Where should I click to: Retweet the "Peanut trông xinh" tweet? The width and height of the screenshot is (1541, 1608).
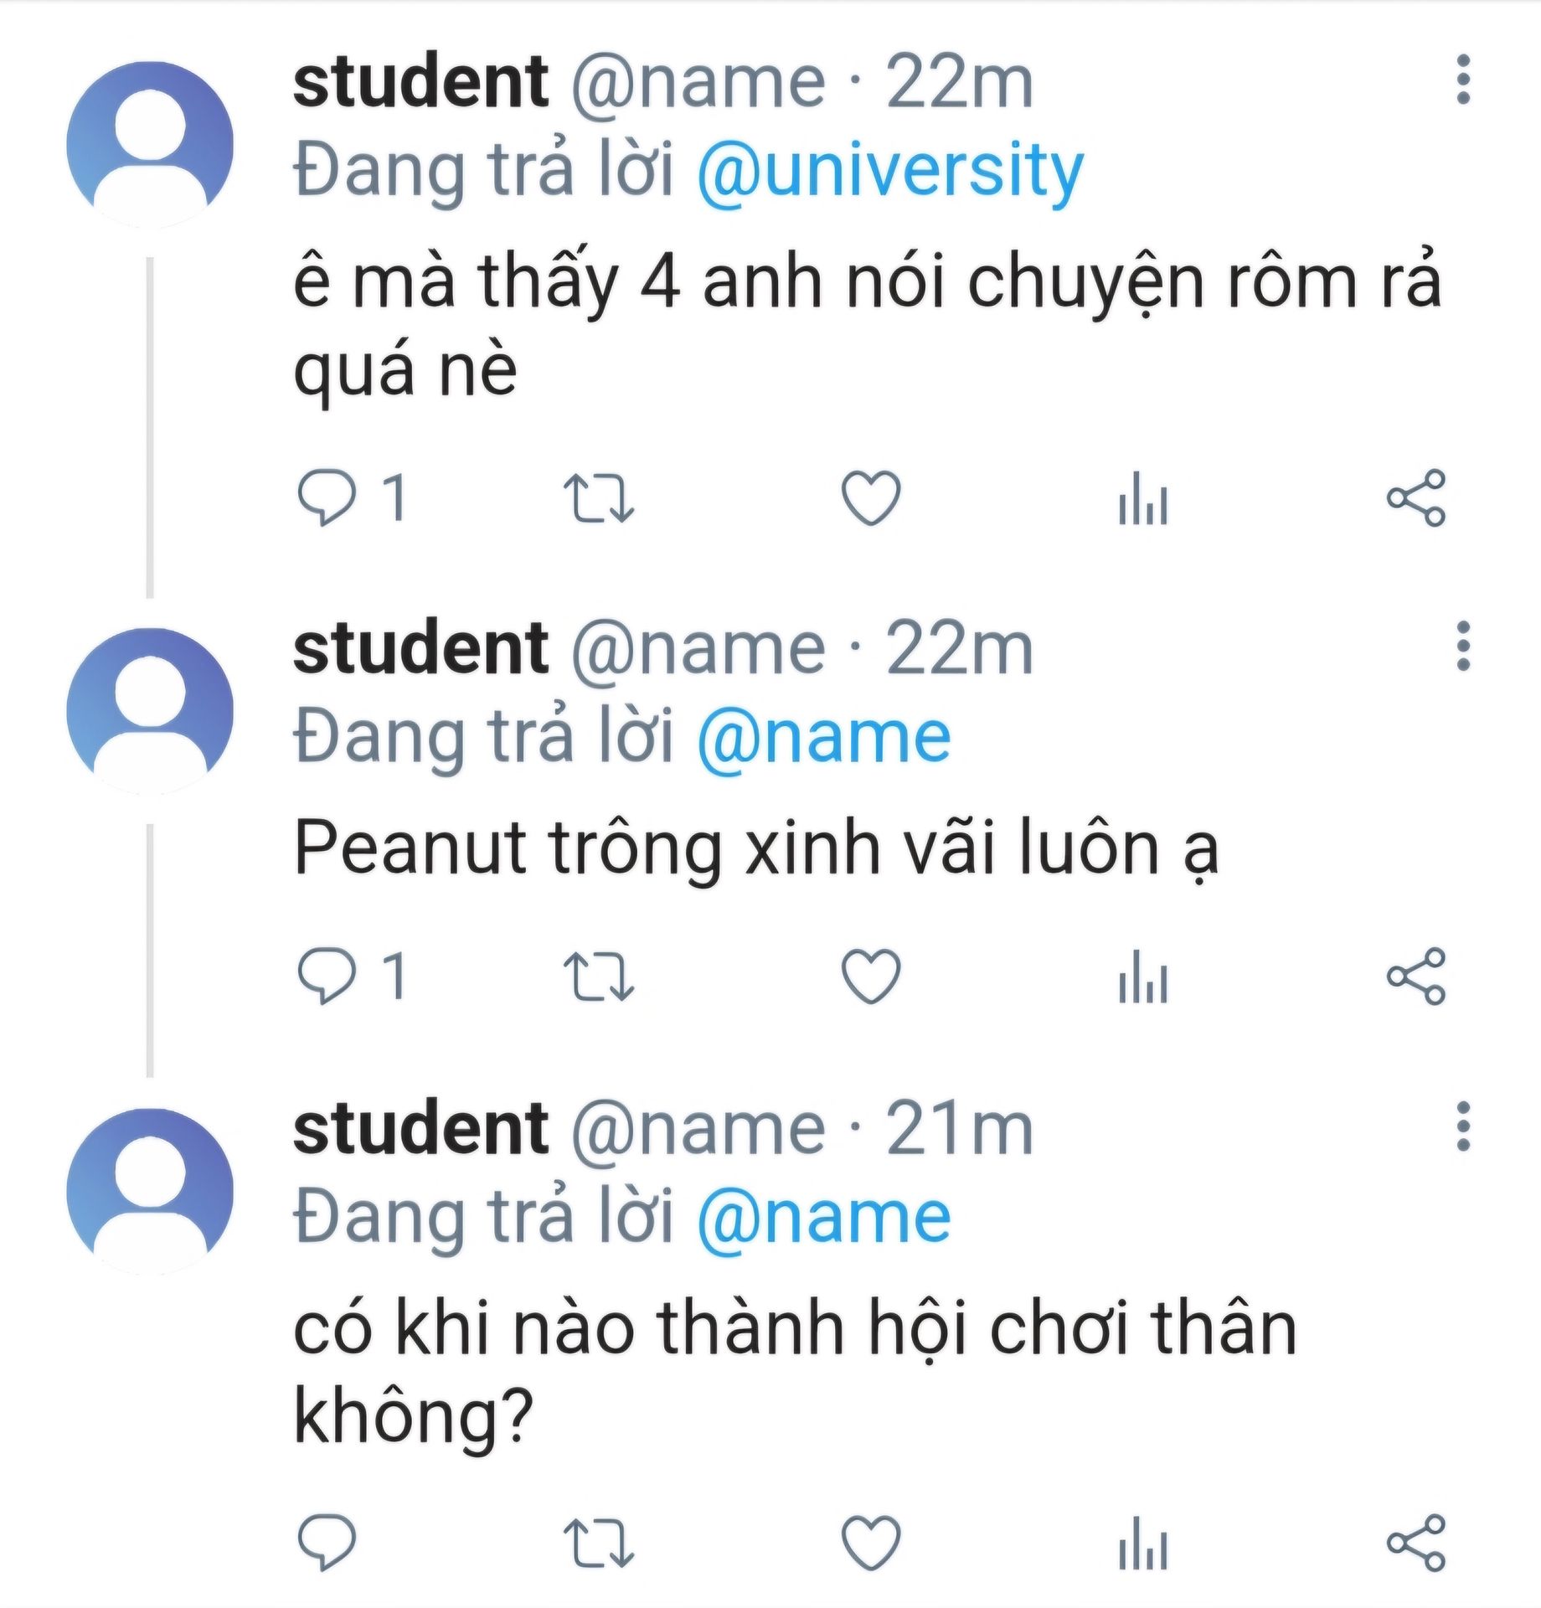tap(599, 977)
